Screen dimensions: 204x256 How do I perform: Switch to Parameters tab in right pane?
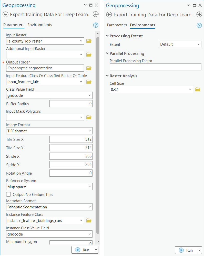[117, 25]
